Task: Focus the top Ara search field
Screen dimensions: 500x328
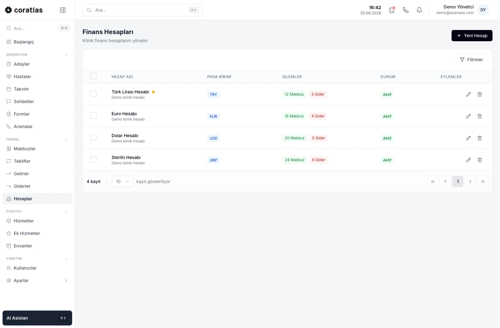Action: coord(142,10)
